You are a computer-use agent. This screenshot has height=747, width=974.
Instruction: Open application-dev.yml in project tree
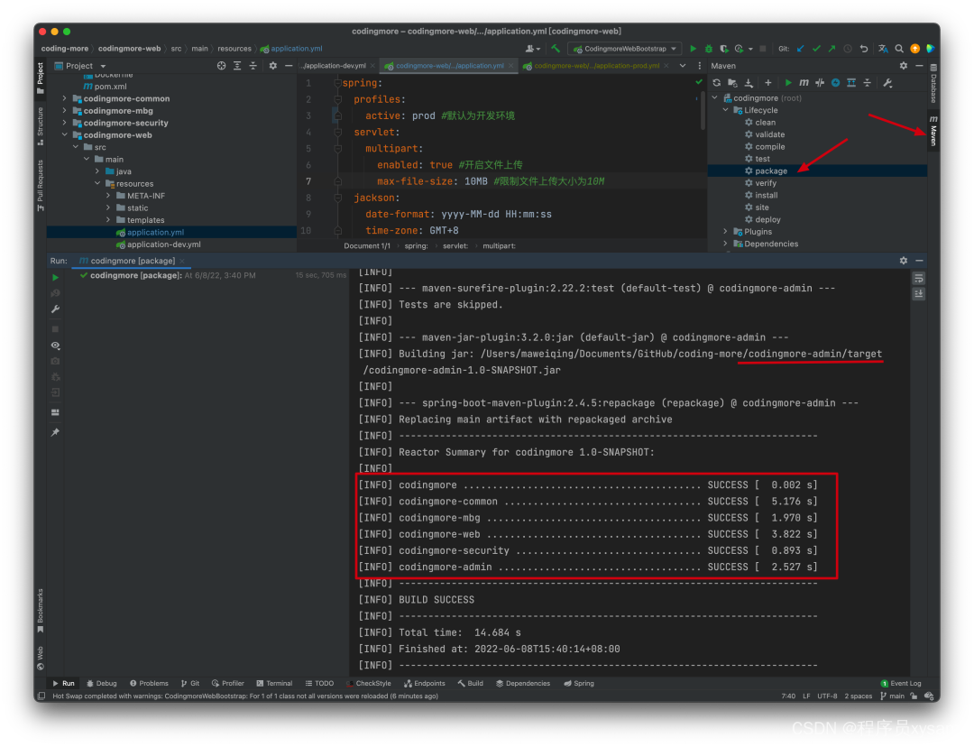pos(164,244)
